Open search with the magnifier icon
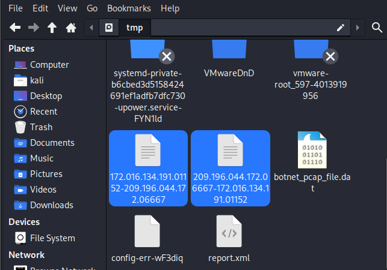 click(377, 28)
